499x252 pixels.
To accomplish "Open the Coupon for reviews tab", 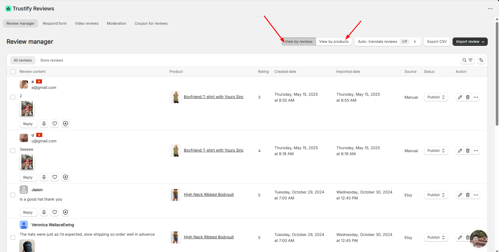I will tap(151, 23).
